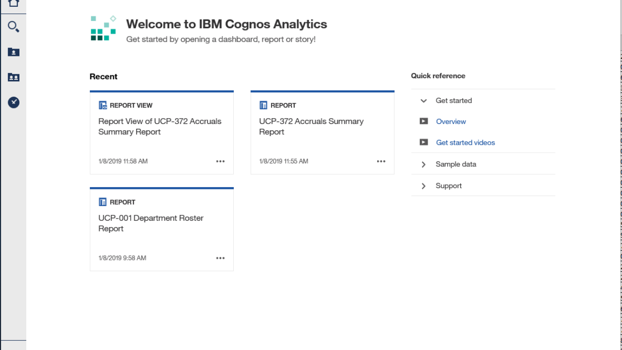This screenshot has height=350, width=622.
Task: Open UCP-001 Department Roster Report
Action: coord(151,223)
